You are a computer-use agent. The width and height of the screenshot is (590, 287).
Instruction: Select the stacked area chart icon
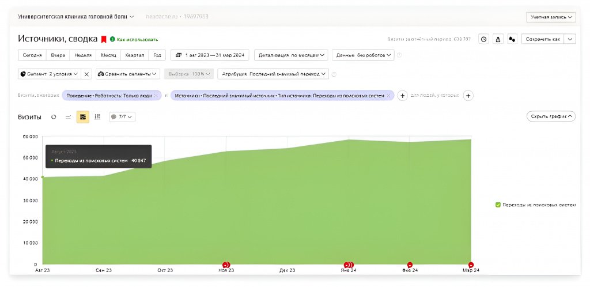pyautogui.click(x=83, y=117)
